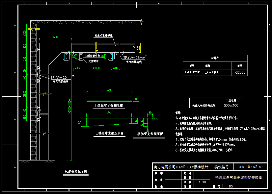Viewport: 272px width, 194px height.
Task: Click the 295 dimension text
Action: click(x=25, y=59)
